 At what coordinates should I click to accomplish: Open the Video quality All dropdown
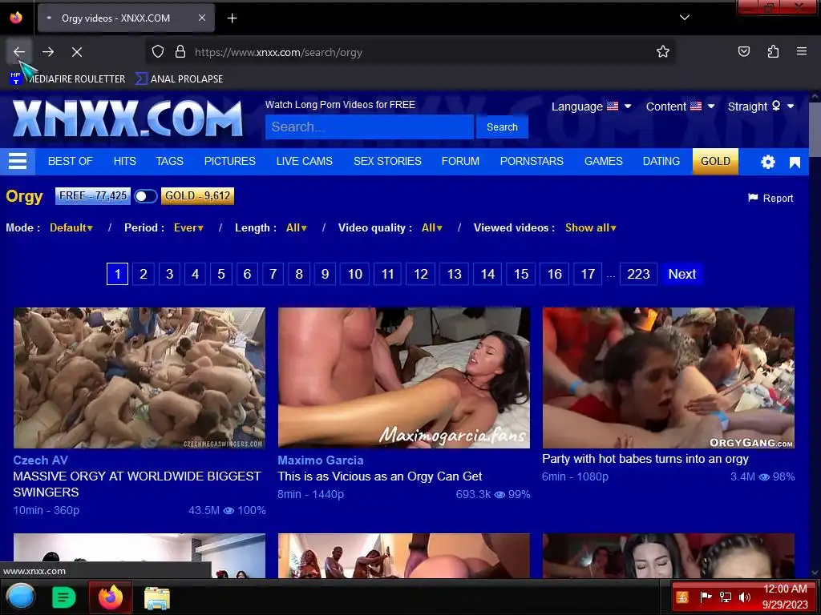point(432,228)
